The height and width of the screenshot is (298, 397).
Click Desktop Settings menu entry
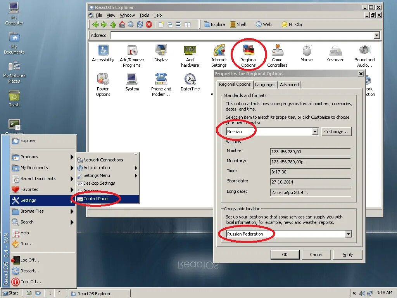tap(108, 183)
